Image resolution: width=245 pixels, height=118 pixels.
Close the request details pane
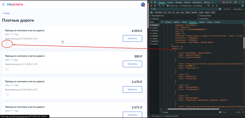click(x=162, y=22)
